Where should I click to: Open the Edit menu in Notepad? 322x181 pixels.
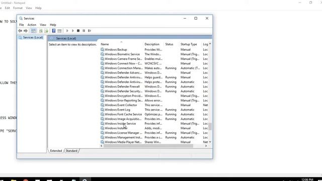click(x=8, y=8)
